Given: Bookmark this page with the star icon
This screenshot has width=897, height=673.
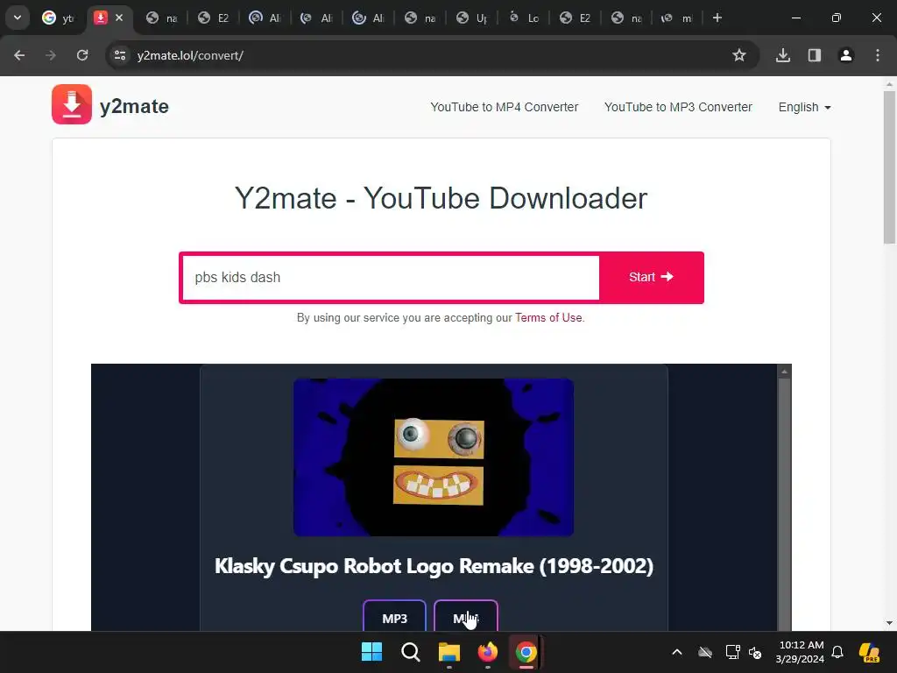Looking at the screenshot, I should [x=739, y=55].
